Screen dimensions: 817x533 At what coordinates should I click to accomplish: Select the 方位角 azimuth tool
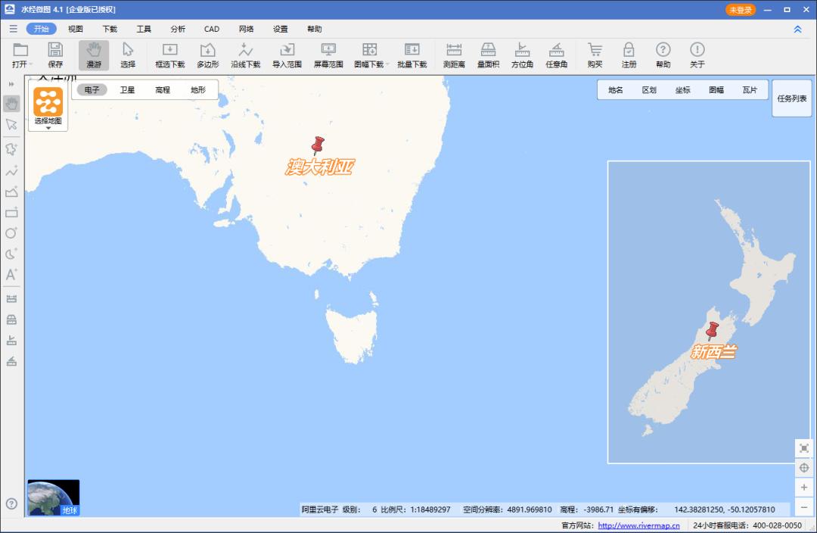[522, 55]
